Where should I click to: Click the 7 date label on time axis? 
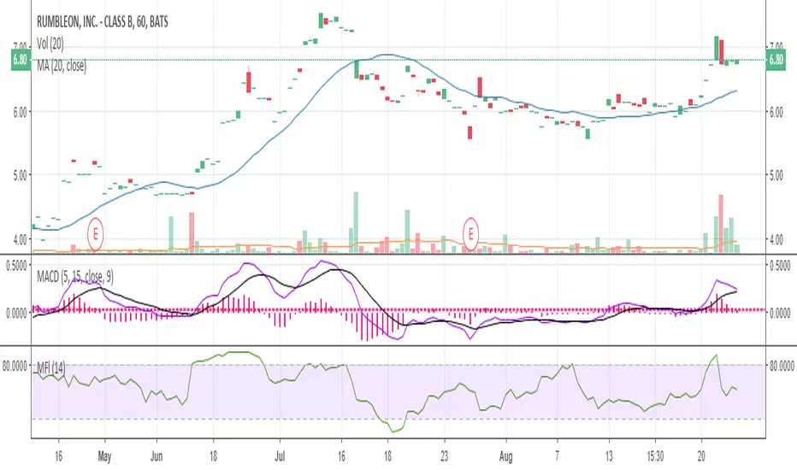(558, 456)
